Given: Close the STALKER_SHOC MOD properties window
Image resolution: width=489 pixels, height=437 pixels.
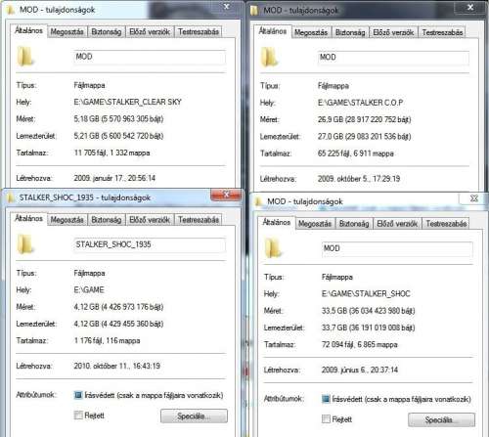Looking at the screenshot, I should [474, 198].
